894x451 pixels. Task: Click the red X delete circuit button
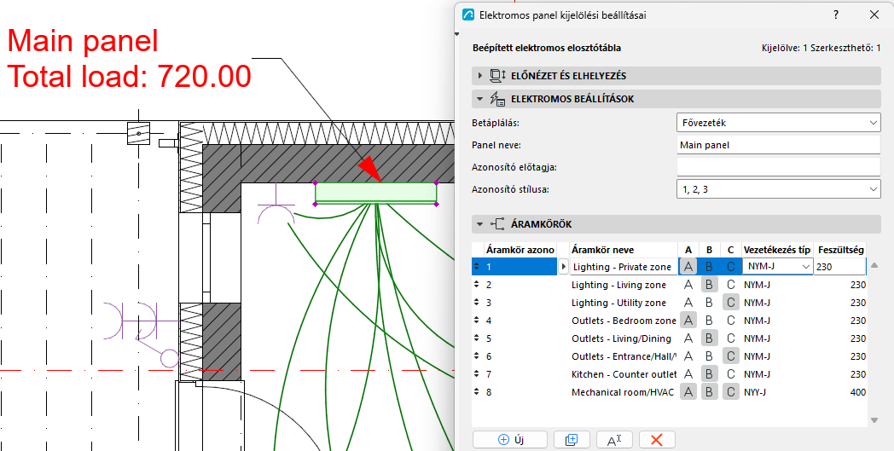coord(657,440)
